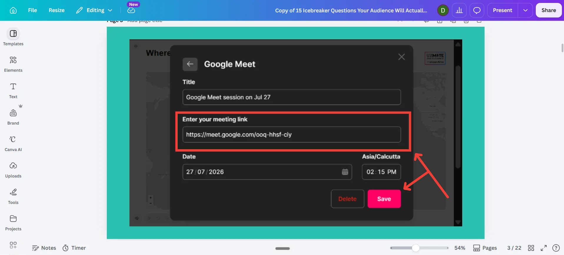Open the D user avatar
This screenshot has width=564, height=255.
pos(443,10)
